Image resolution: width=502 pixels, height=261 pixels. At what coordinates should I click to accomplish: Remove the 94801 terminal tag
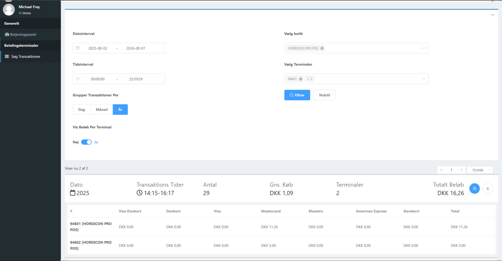coord(300,79)
